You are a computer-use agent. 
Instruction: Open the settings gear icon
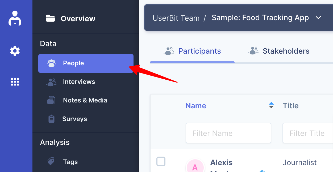[x=15, y=51]
